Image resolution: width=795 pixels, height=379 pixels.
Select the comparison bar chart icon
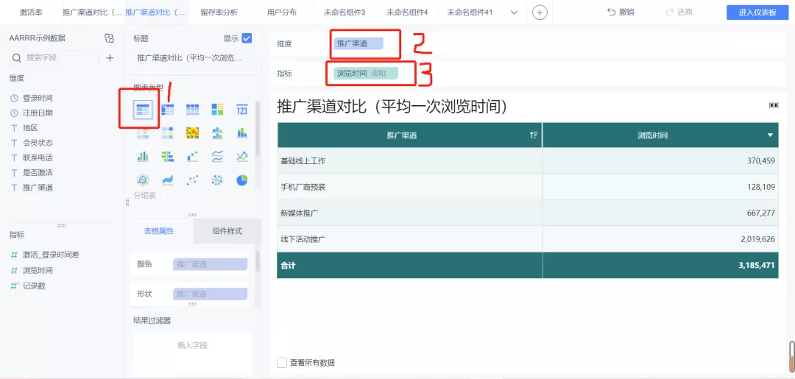coord(168,157)
